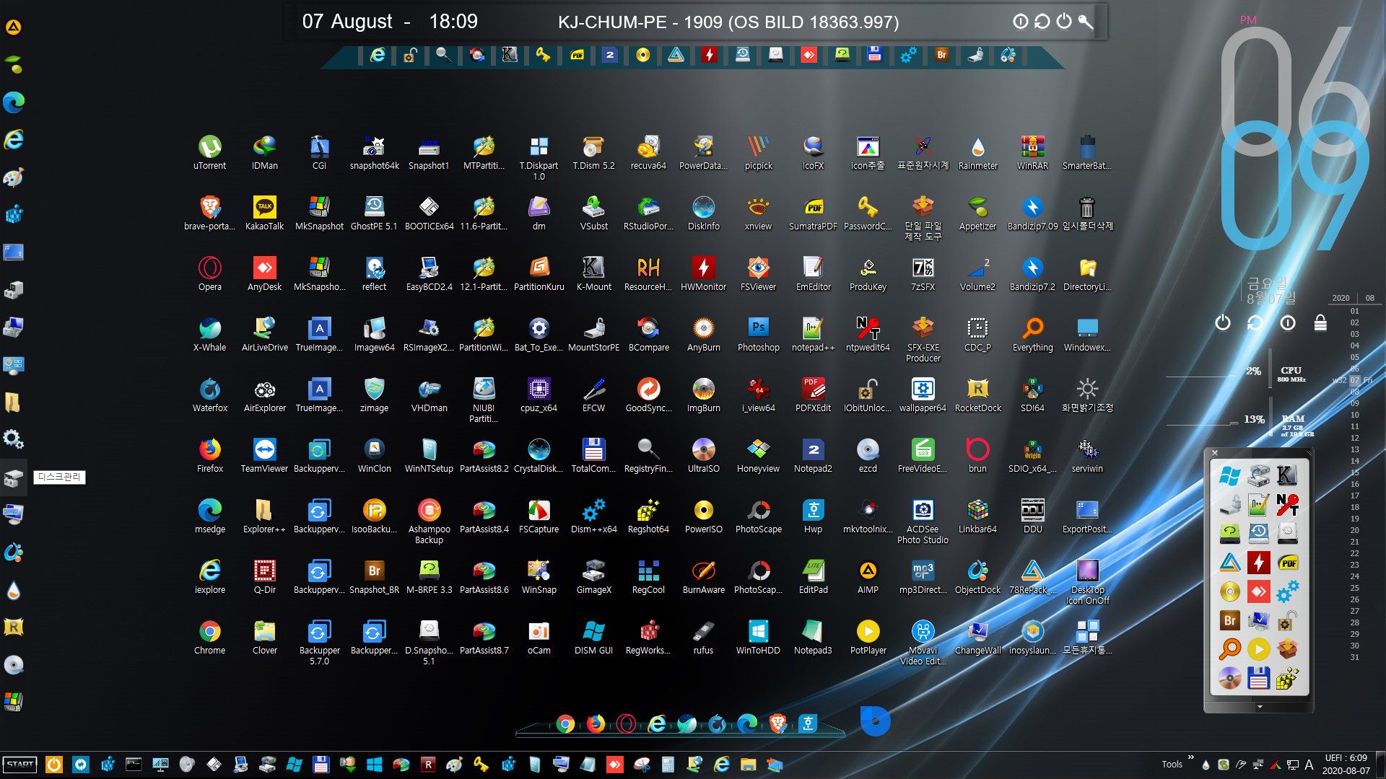Click the restart icon in the top header bar
1386x779 pixels.
[1042, 22]
